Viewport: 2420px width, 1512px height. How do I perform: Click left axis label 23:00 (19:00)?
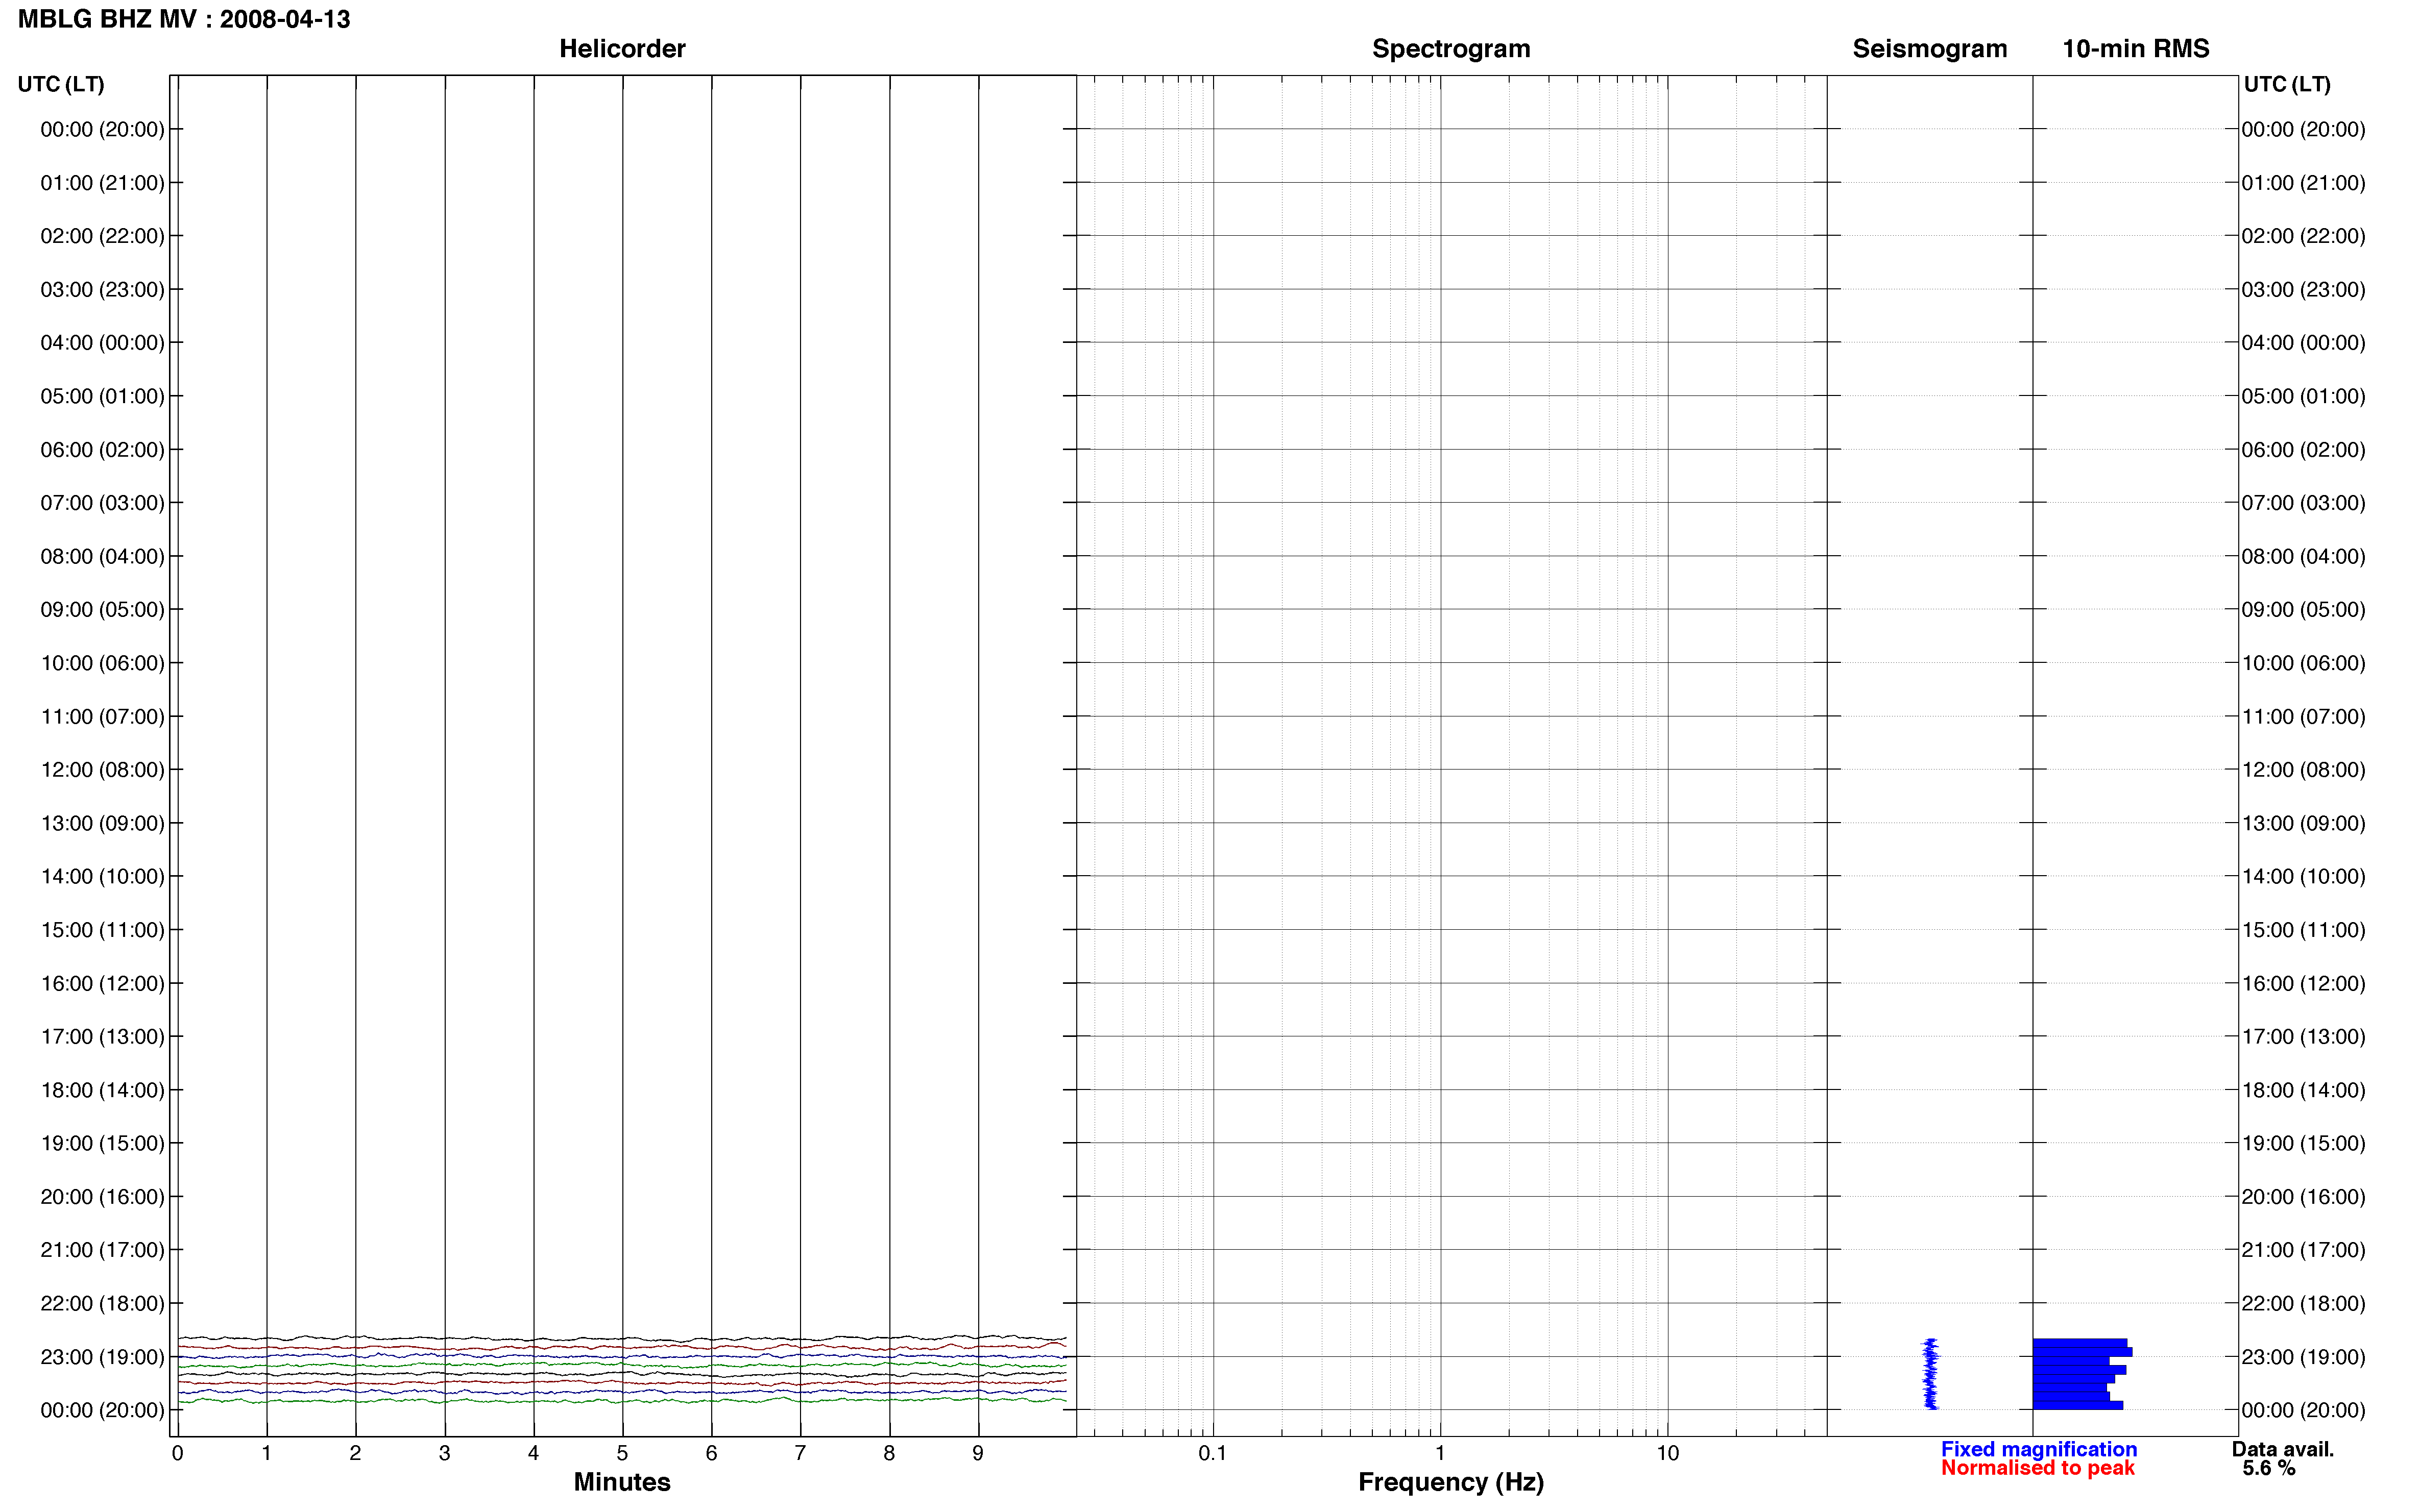(x=102, y=1357)
